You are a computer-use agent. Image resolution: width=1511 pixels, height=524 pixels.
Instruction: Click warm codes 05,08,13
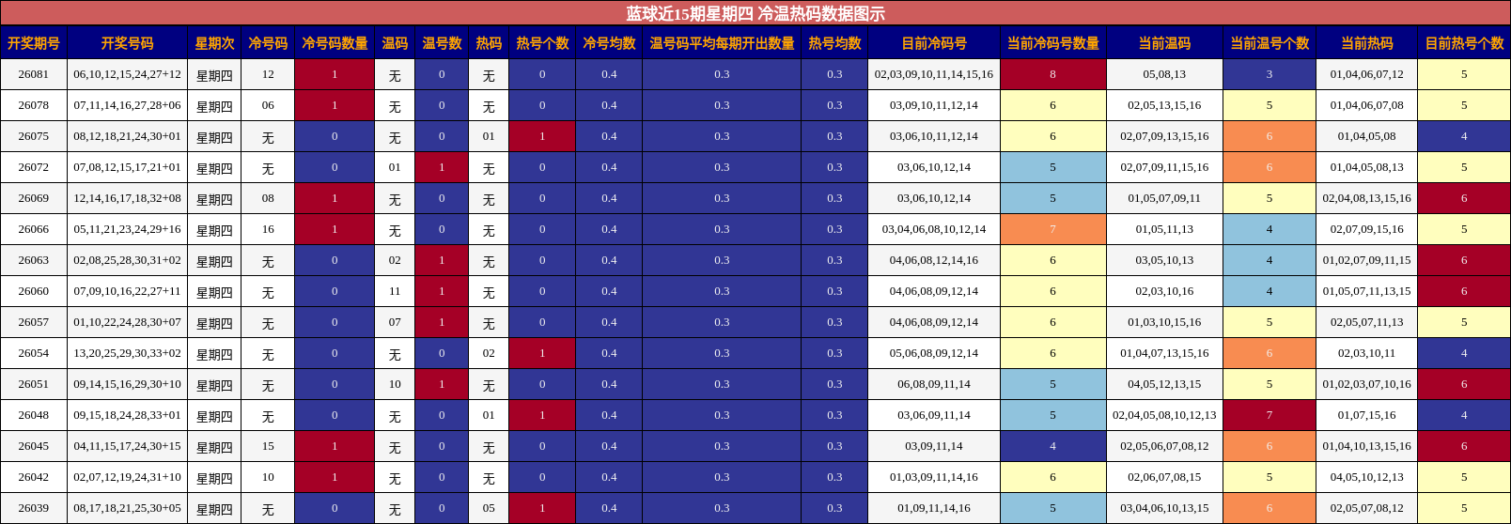point(1164,74)
